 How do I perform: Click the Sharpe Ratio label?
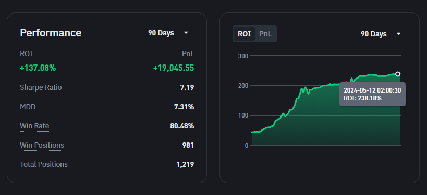(41, 87)
